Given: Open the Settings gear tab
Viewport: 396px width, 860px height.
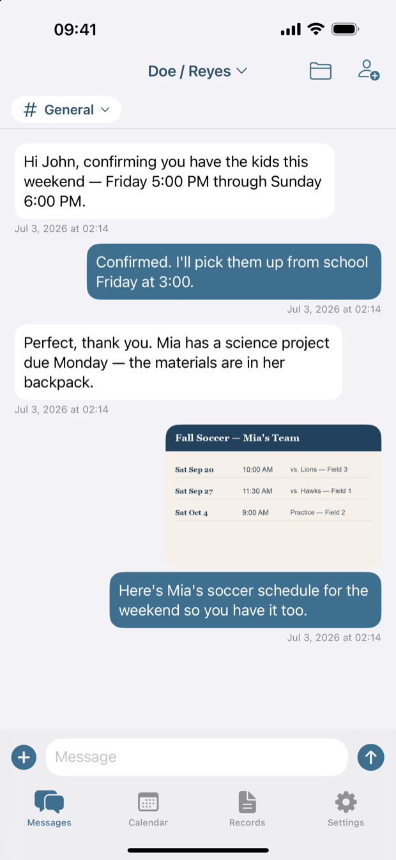Looking at the screenshot, I should [x=346, y=809].
